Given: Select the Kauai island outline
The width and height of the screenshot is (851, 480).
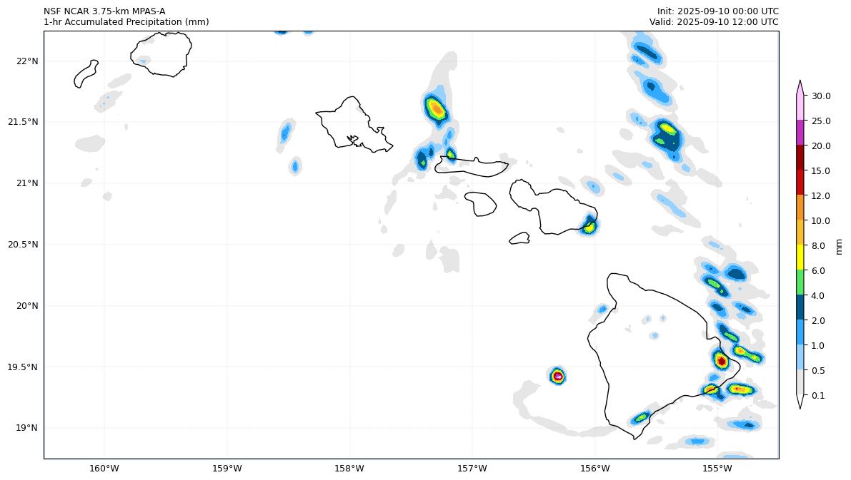Looking at the screenshot, I should [x=160, y=53].
